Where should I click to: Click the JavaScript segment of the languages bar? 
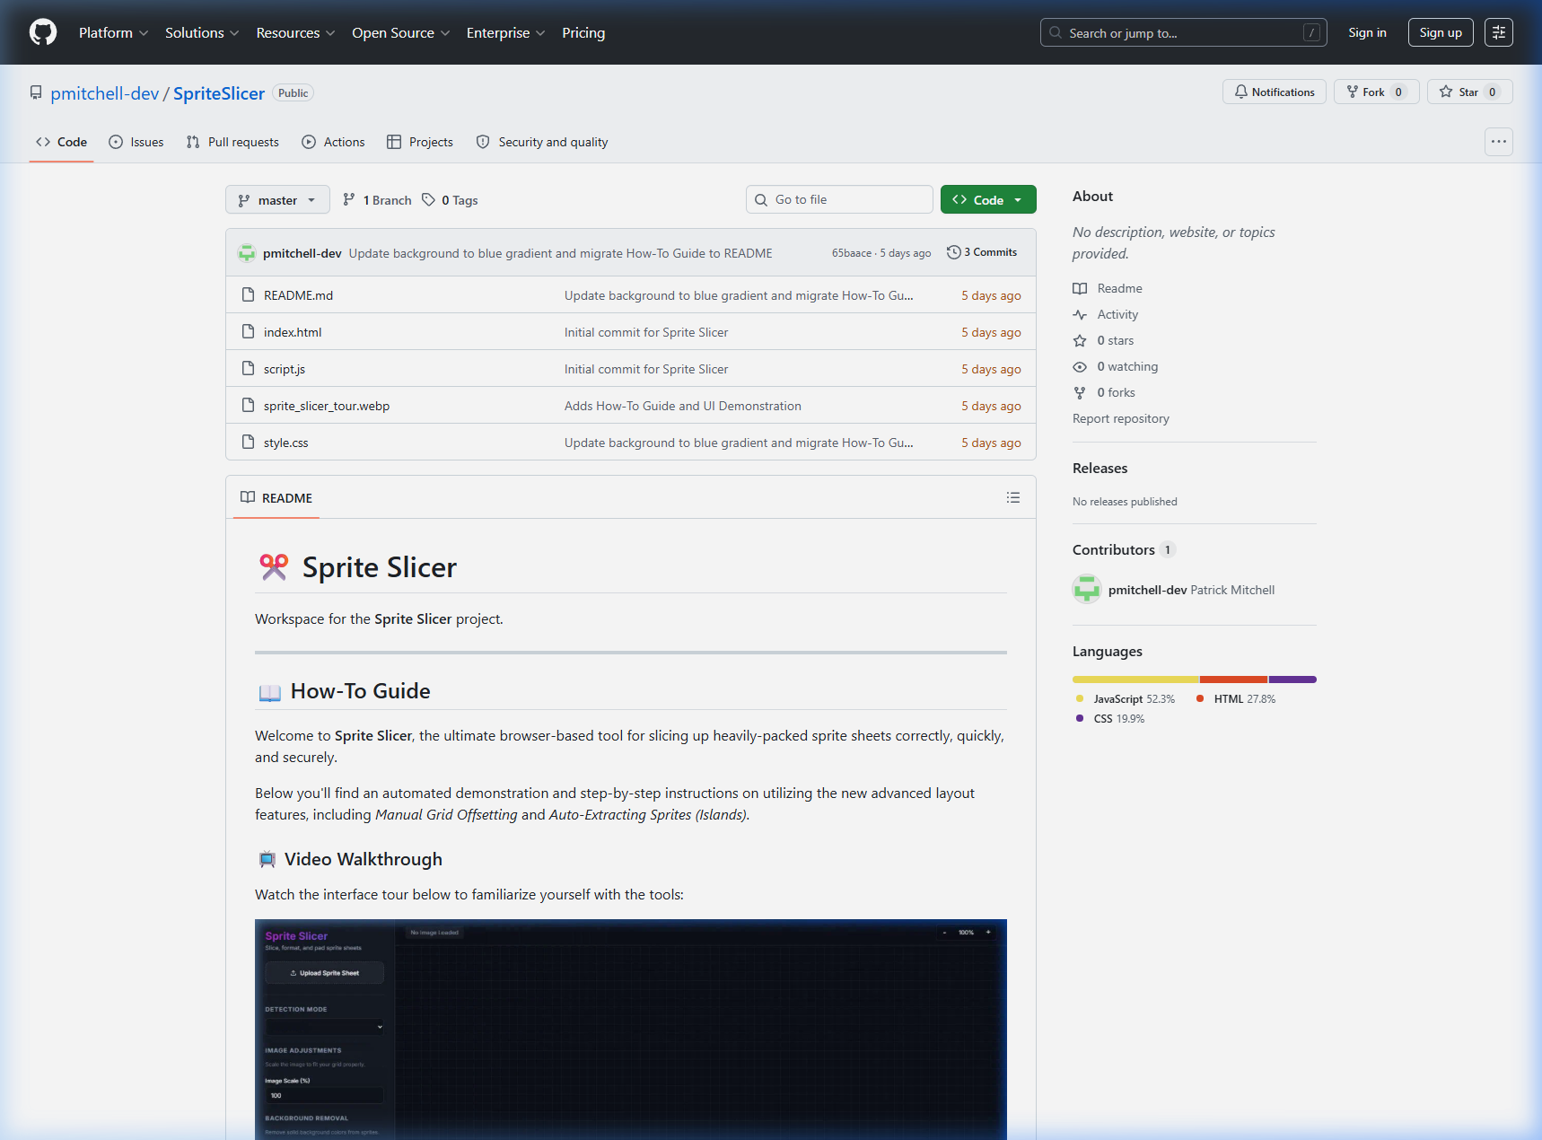tap(1134, 680)
